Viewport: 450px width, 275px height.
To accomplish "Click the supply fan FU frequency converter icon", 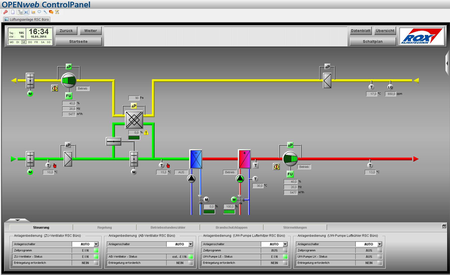I will (x=290, y=174).
